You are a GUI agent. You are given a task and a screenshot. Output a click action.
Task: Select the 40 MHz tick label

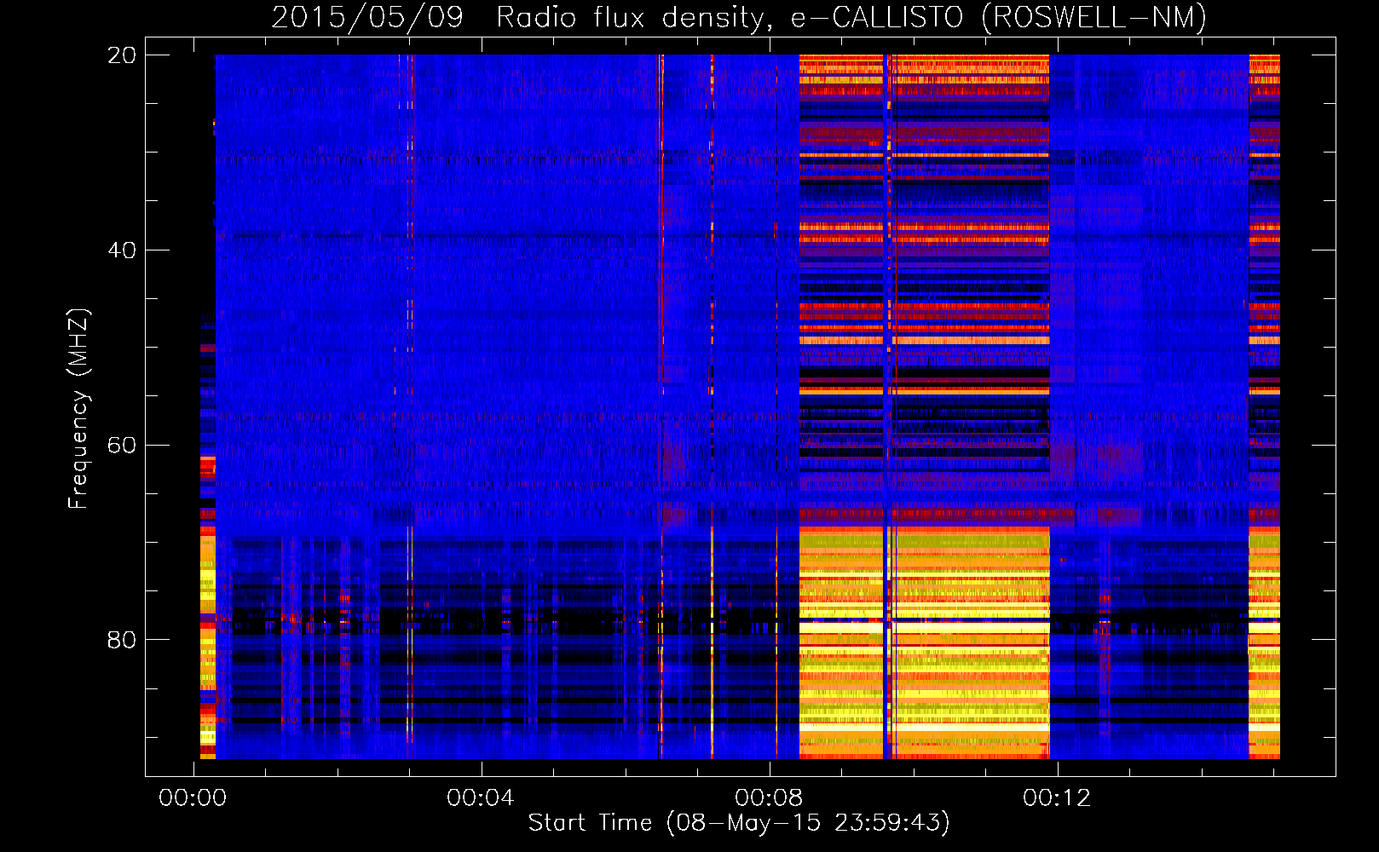[x=122, y=250]
